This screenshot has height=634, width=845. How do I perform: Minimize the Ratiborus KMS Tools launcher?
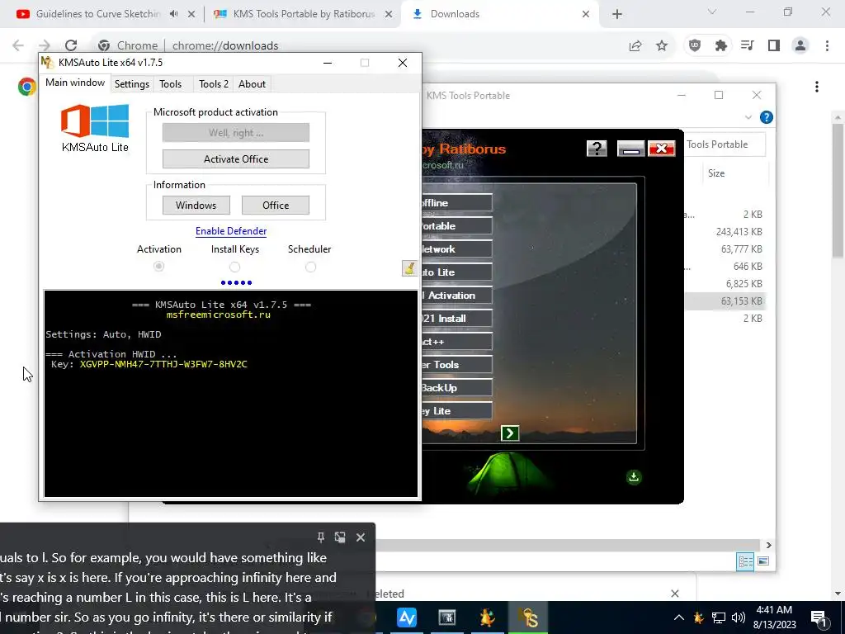[x=630, y=149]
